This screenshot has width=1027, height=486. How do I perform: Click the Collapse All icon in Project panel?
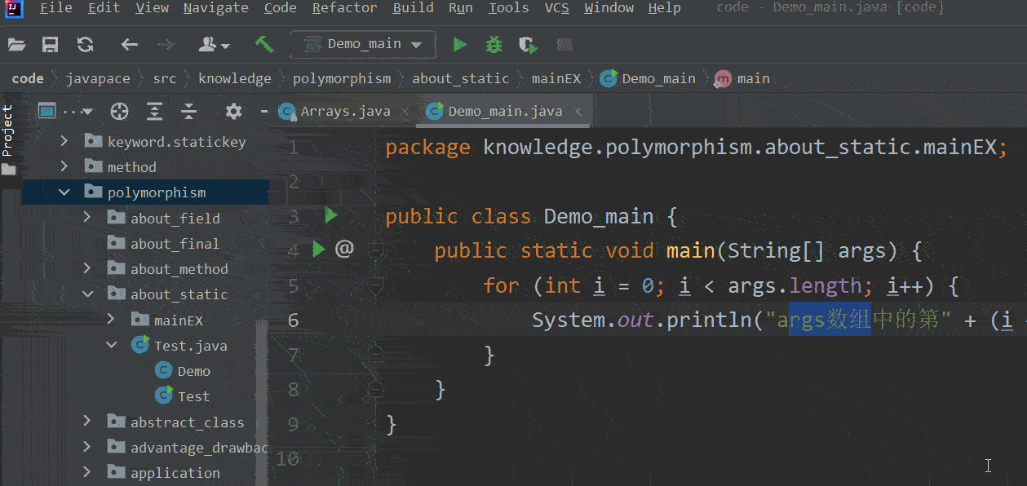click(188, 111)
